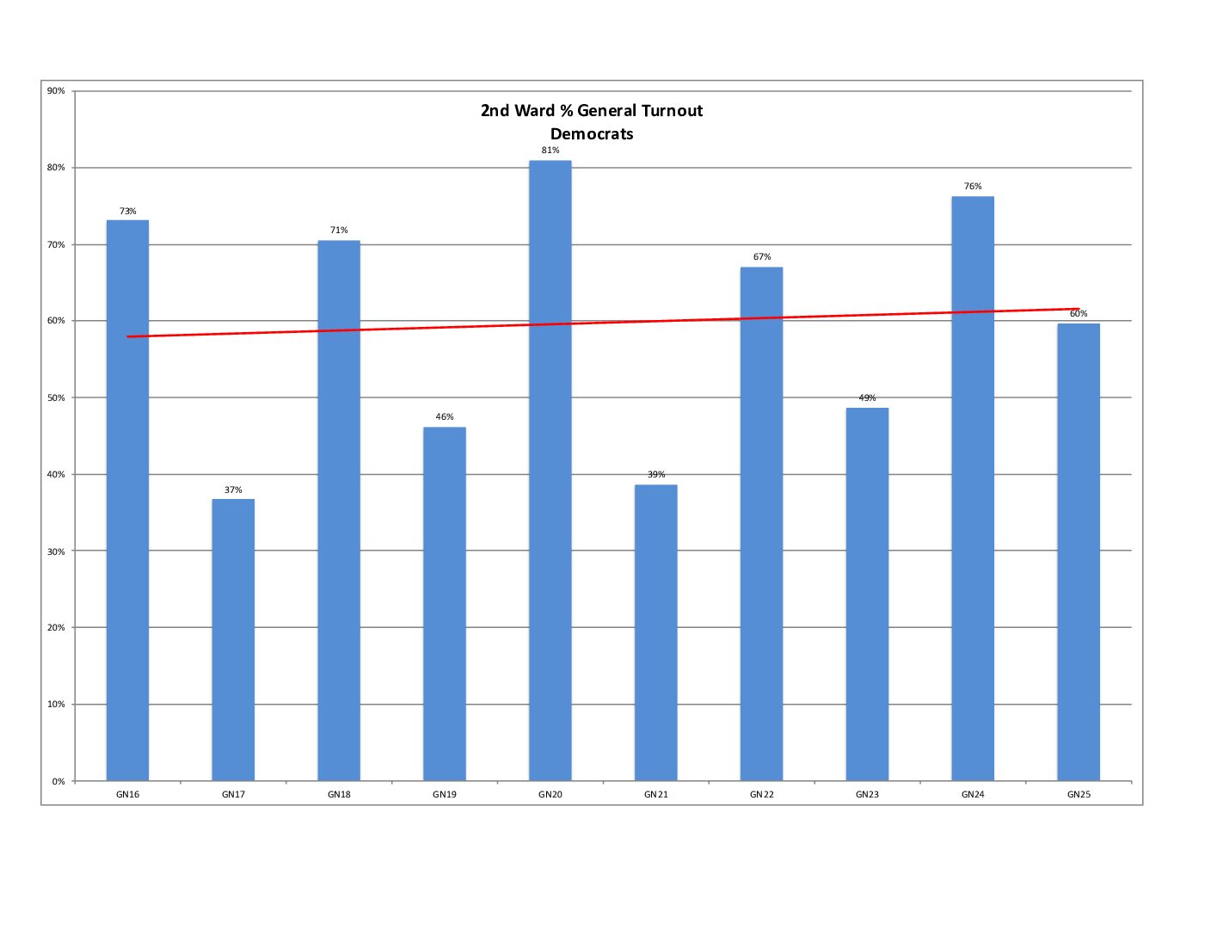Select the 60% data label above GN25
This screenshot has height=936, width=1211.
1079,314
